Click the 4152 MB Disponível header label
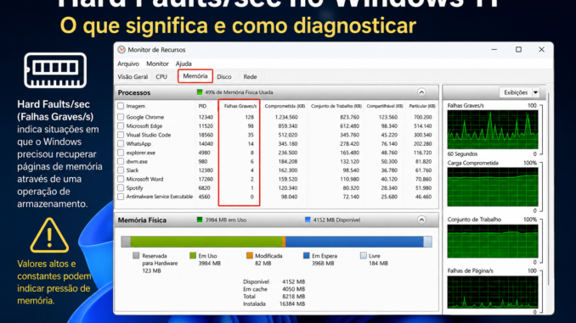576x323 pixels. click(x=336, y=220)
